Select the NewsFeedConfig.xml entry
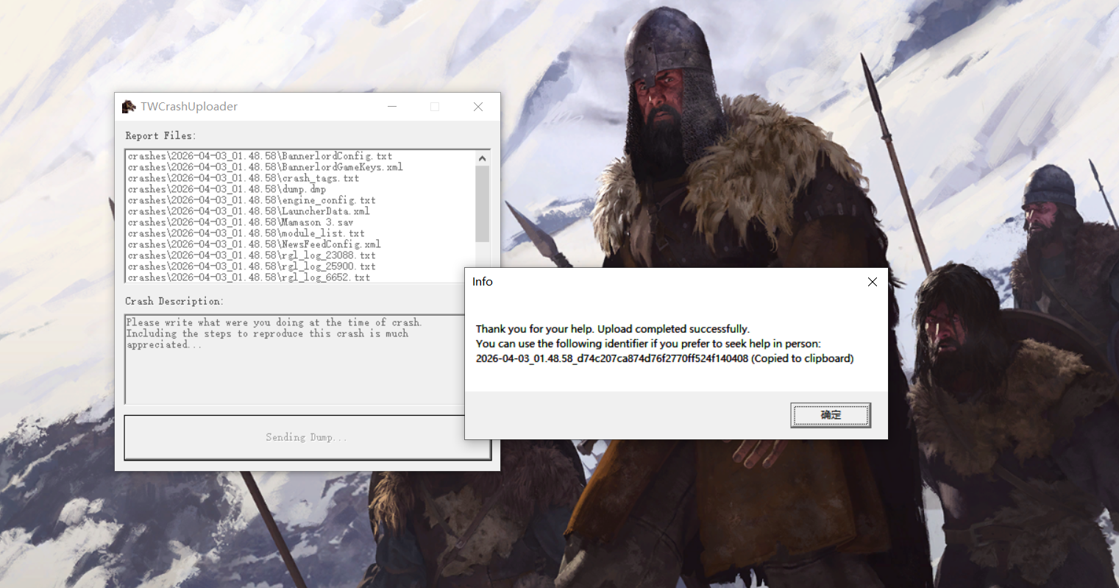The image size is (1119, 588). point(254,244)
